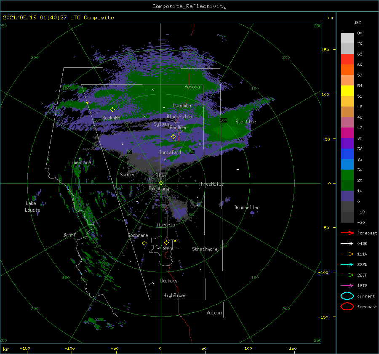This screenshot has height=354, width=379.
Task: Click the HighRiver label
Action: [175, 295]
